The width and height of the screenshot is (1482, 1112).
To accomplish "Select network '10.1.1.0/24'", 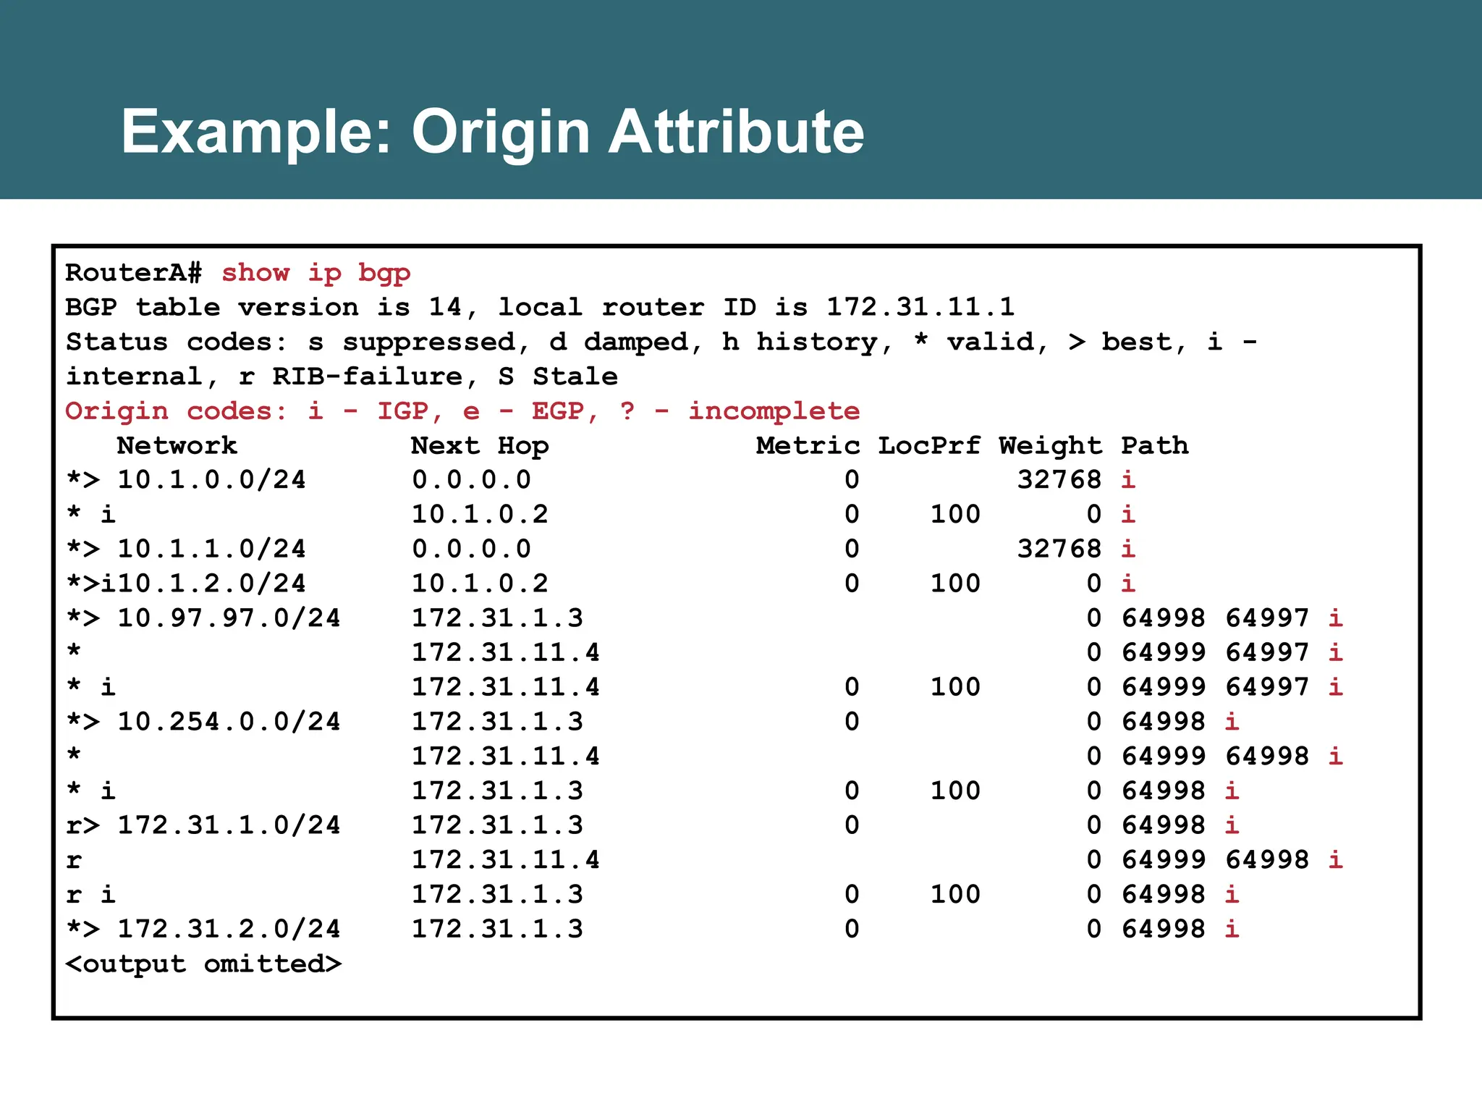I will coord(212,549).
